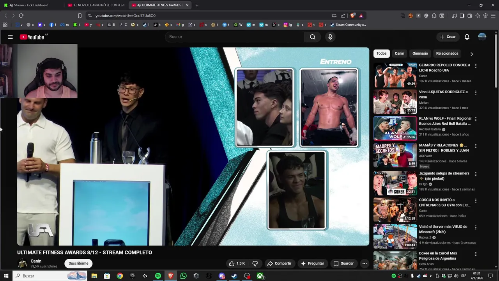Switch to Stream - Kick Dashboard tab
Screen dimensions: 499x281
(31, 5)
